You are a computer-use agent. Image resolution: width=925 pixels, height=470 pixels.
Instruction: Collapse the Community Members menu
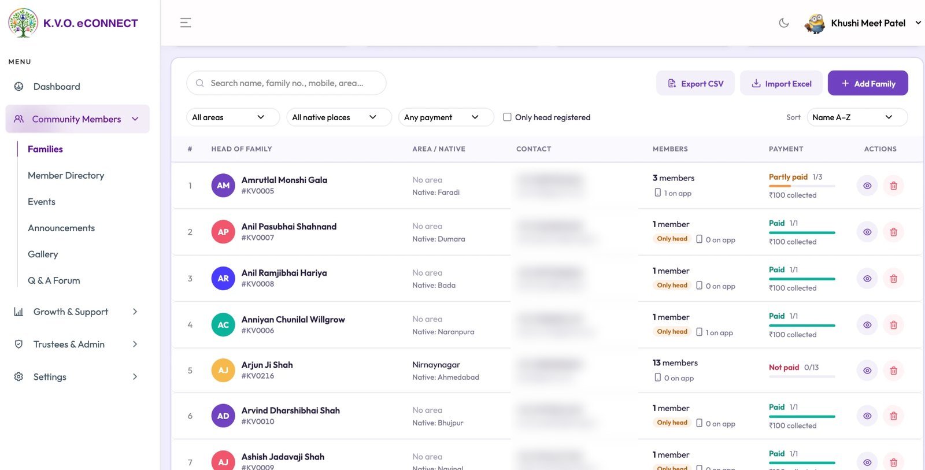(77, 119)
